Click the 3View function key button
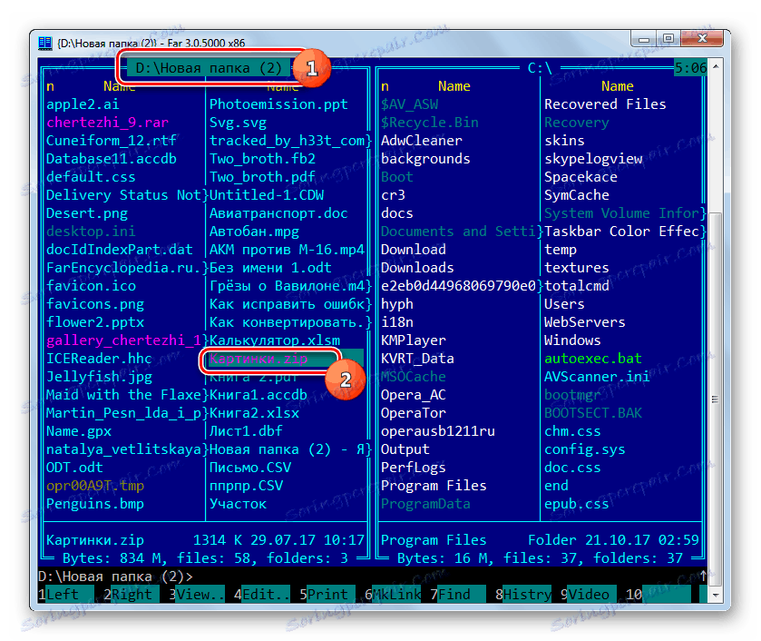Image resolution: width=761 pixels, height=641 pixels. (x=197, y=594)
